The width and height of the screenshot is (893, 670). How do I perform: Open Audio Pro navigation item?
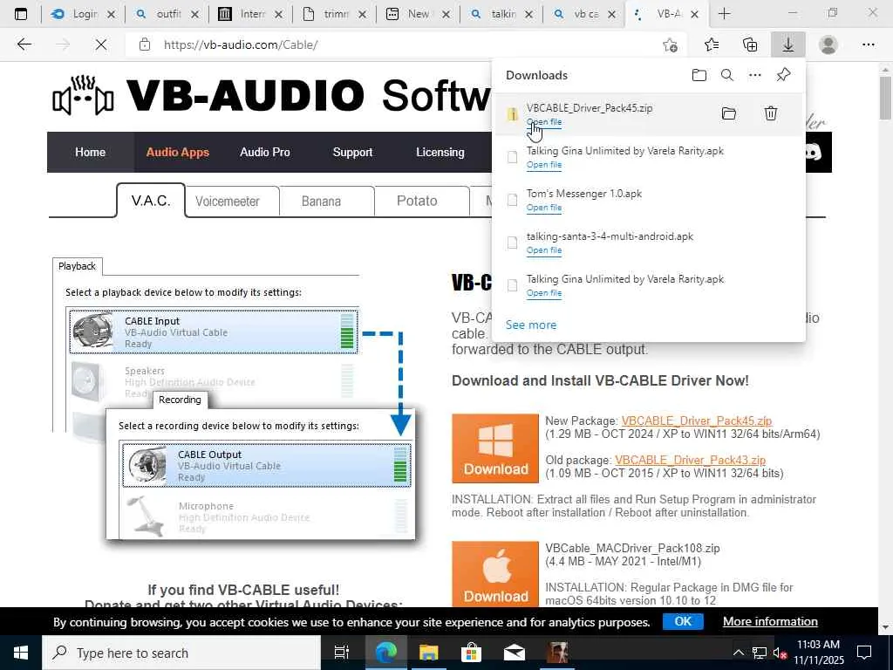265,152
